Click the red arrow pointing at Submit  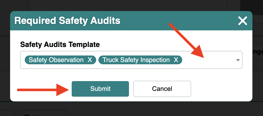tap(43, 90)
